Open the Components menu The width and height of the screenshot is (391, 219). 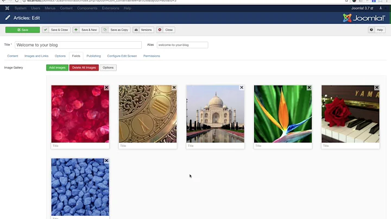click(87, 8)
